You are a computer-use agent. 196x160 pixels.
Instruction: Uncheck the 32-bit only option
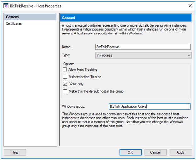(x=65, y=84)
